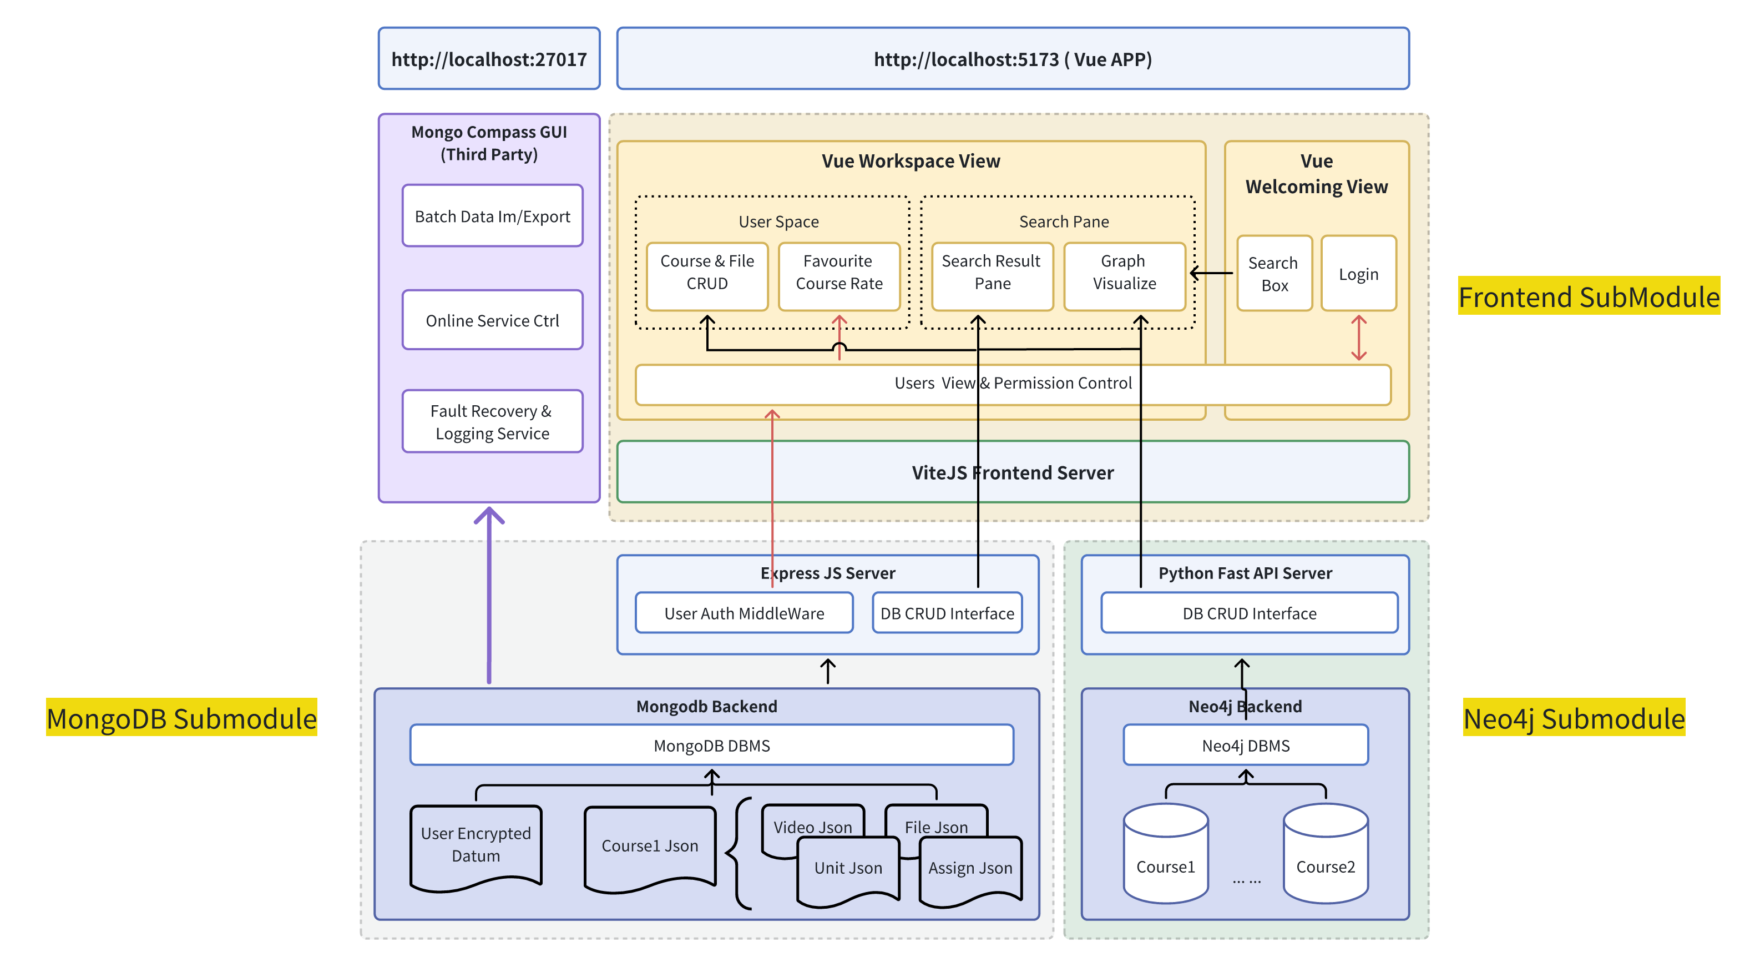
Task: Click the yellow Frontend SubModule label
Action: coord(1588,296)
